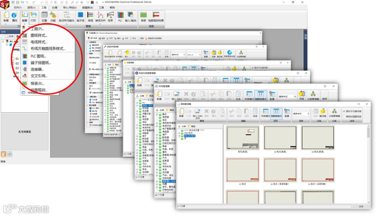Click 新建 icon in 符号管理器 window
The height and width of the screenshot is (216, 378).
point(159,95)
